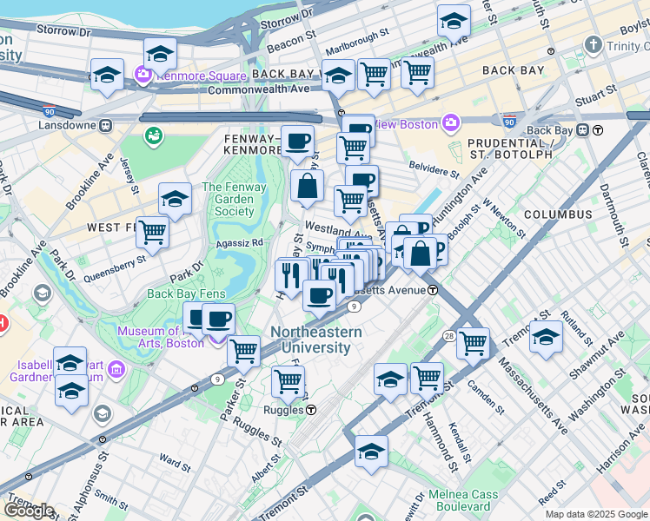Click the Trinity Church cross icon
The height and width of the screenshot is (521, 650).
pyautogui.click(x=594, y=45)
